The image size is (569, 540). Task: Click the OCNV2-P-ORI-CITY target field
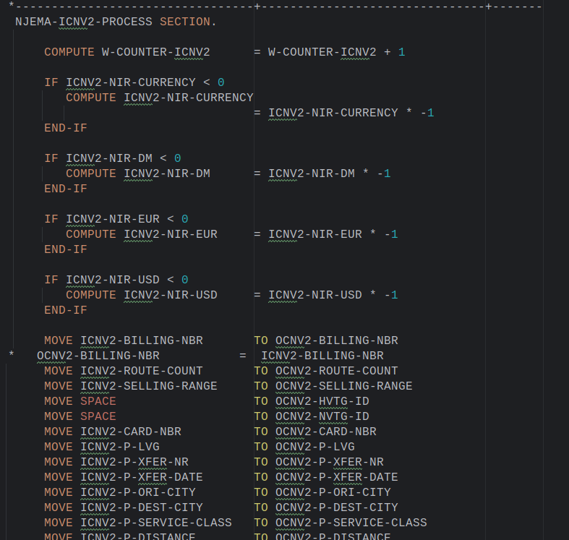[x=333, y=492]
